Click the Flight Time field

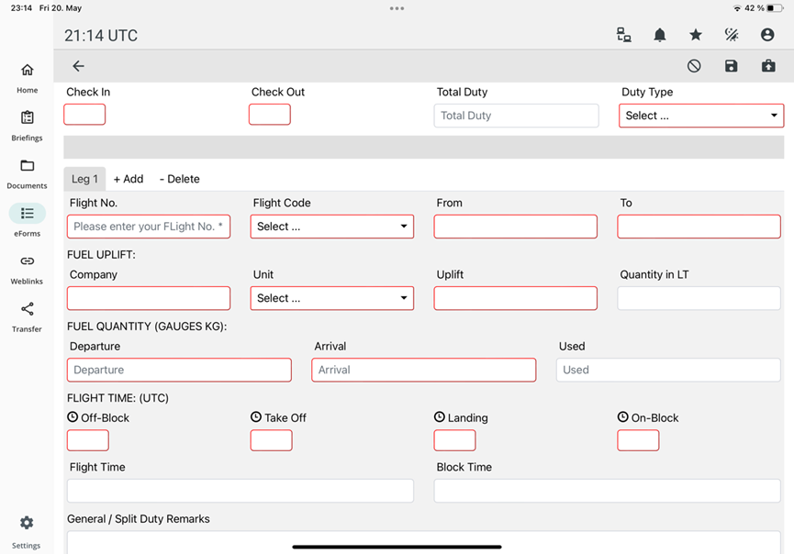240,491
